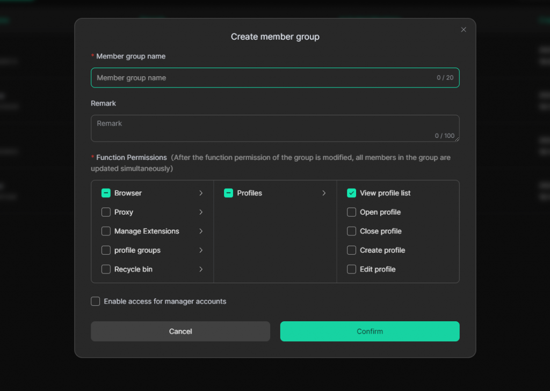Toggle the Browser permission checkbox
550x391 pixels.
click(106, 193)
